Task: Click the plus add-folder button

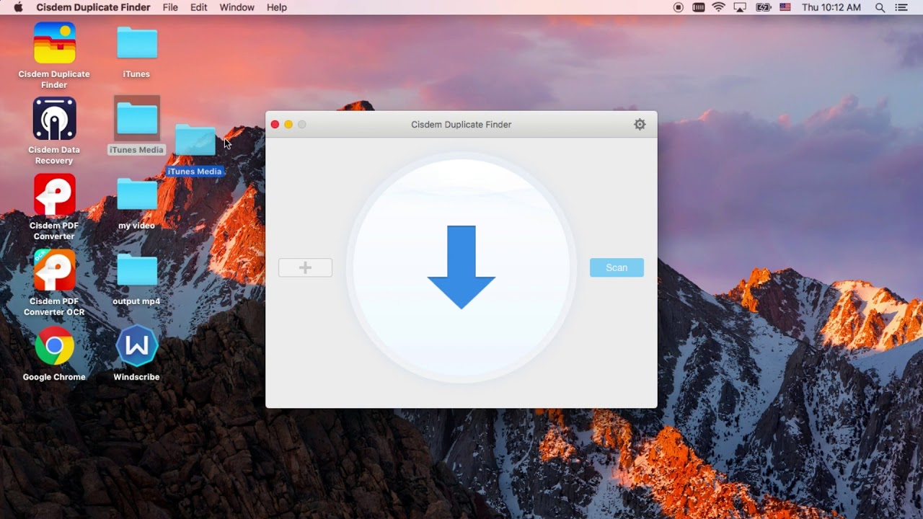Action: click(305, 267)
